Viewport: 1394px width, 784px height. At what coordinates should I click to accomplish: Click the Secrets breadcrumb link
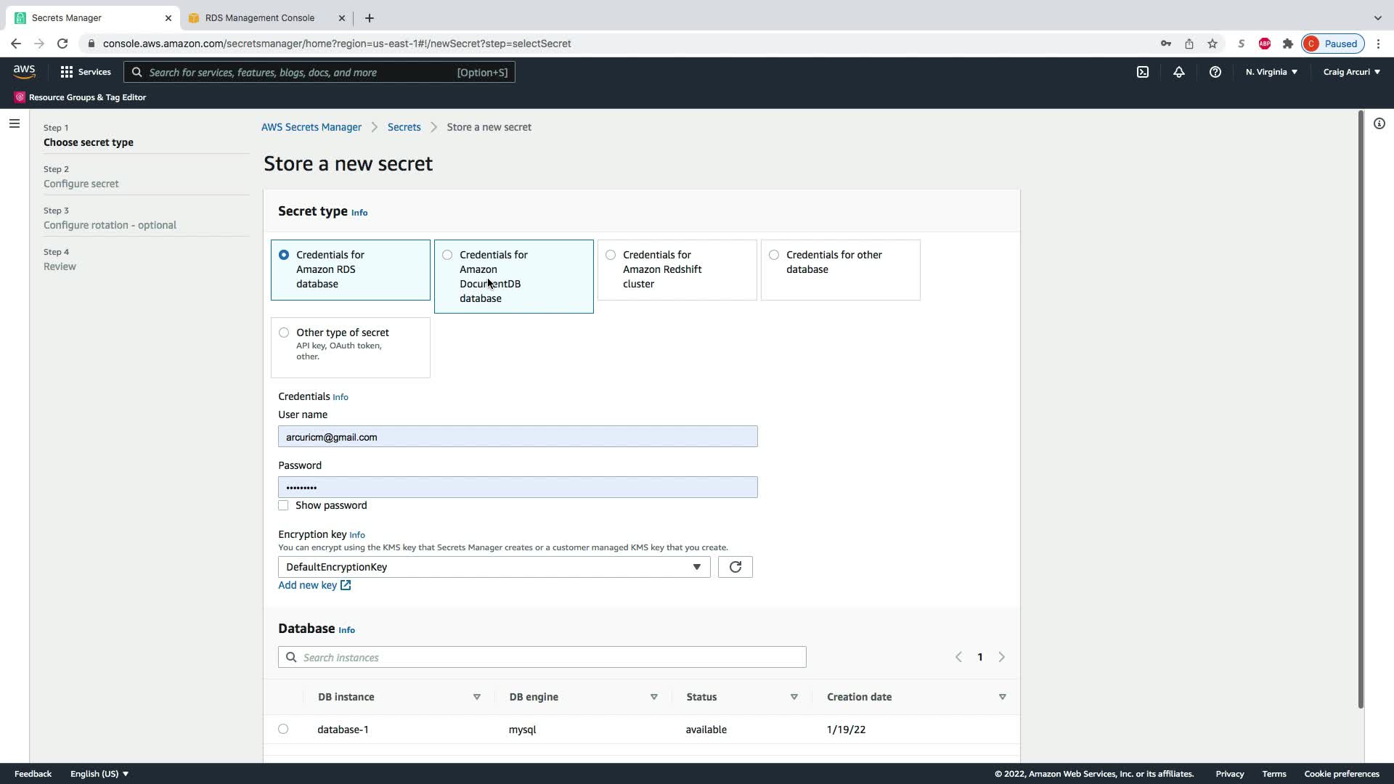(404, 127)
